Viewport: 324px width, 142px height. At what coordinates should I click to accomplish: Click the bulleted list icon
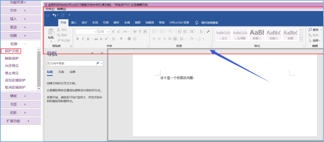[x=154, y=32]
